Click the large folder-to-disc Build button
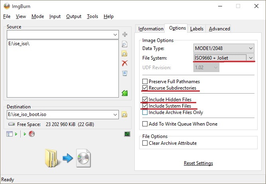Image resolution: width=266 pixels, height=184 pixels. point(68,158)
